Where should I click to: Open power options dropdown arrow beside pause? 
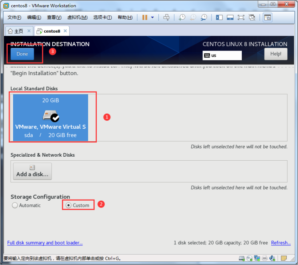point(153,17)
